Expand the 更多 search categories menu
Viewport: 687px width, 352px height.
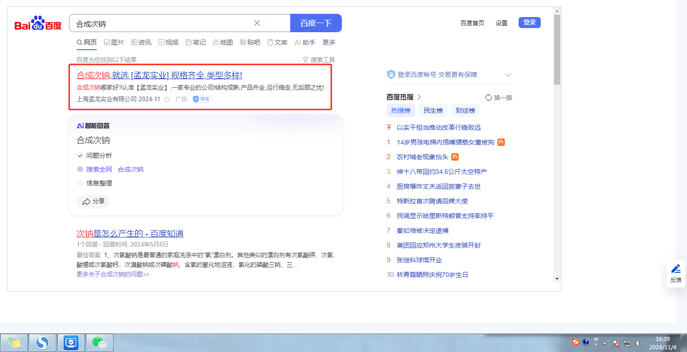pos(329,42)
